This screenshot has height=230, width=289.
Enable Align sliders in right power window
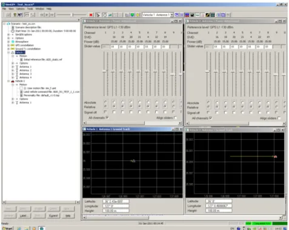coord(279,118)
